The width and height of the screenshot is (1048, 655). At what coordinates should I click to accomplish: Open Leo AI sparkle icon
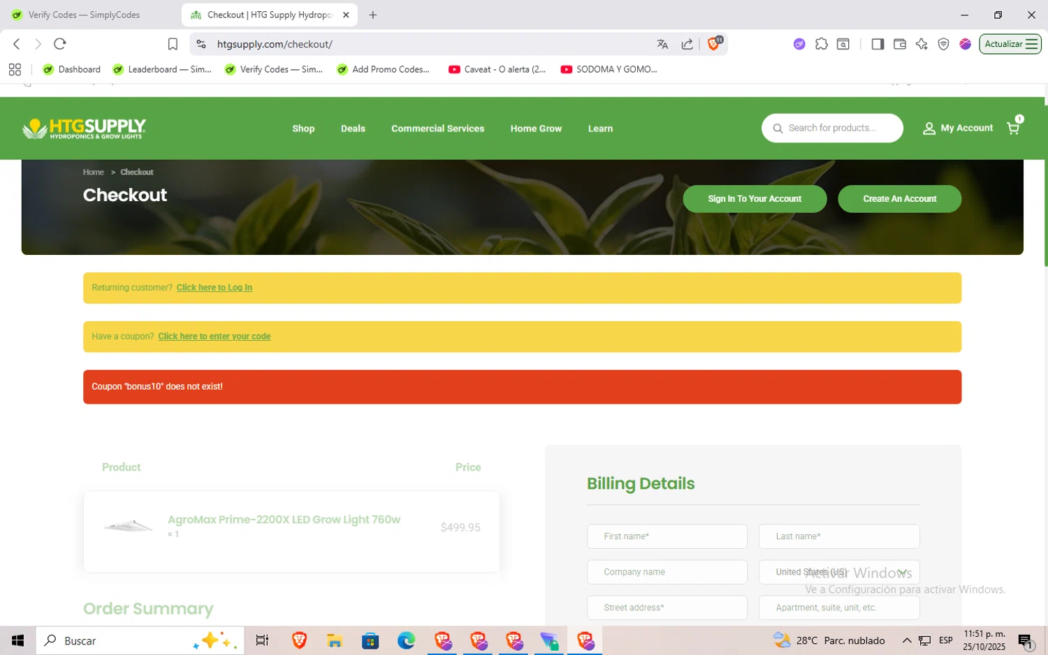click(x=922, y=44)
